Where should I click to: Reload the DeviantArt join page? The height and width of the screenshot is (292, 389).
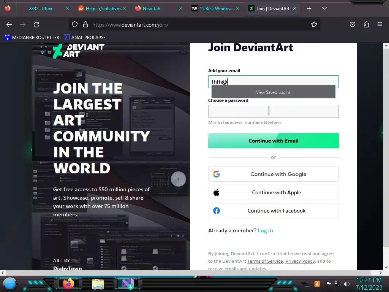(x=36, y=25)
